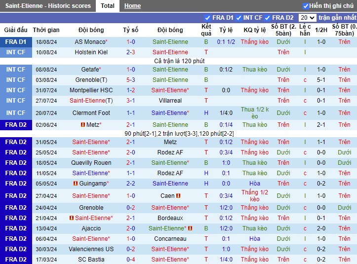Click the Thua 1/2 kèo result in Clermont row

[x=255, y=113]
